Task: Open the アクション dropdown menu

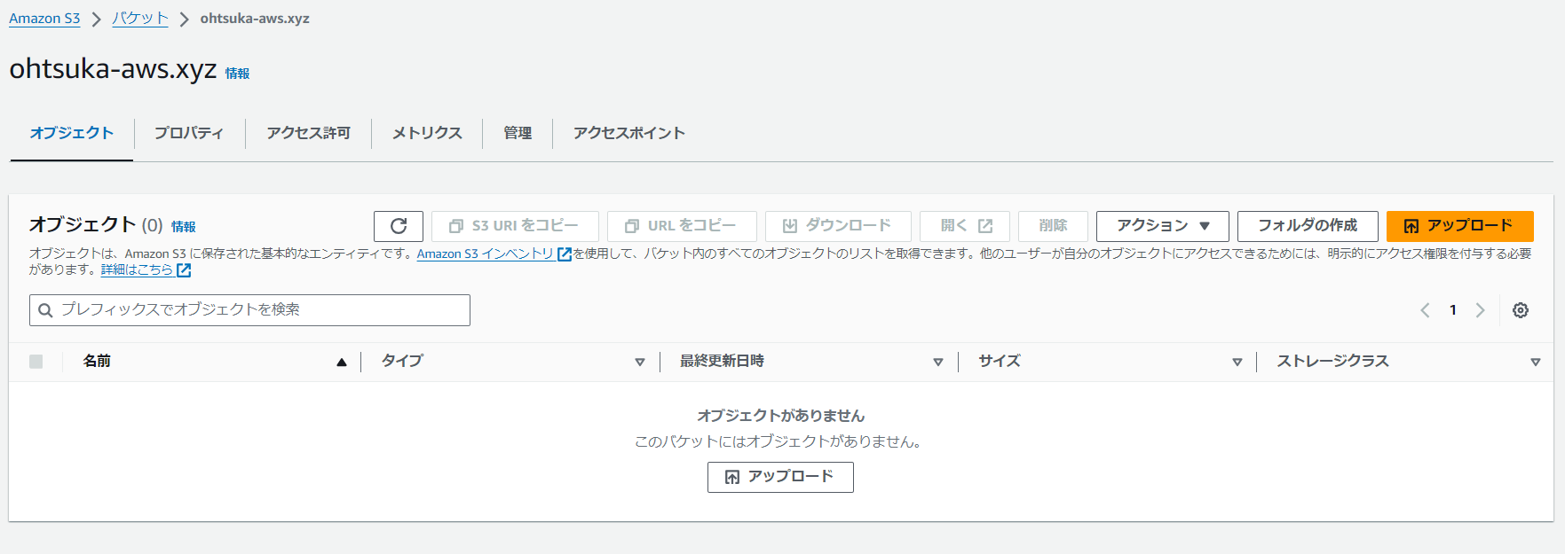Action: [x=1163, y=226]
